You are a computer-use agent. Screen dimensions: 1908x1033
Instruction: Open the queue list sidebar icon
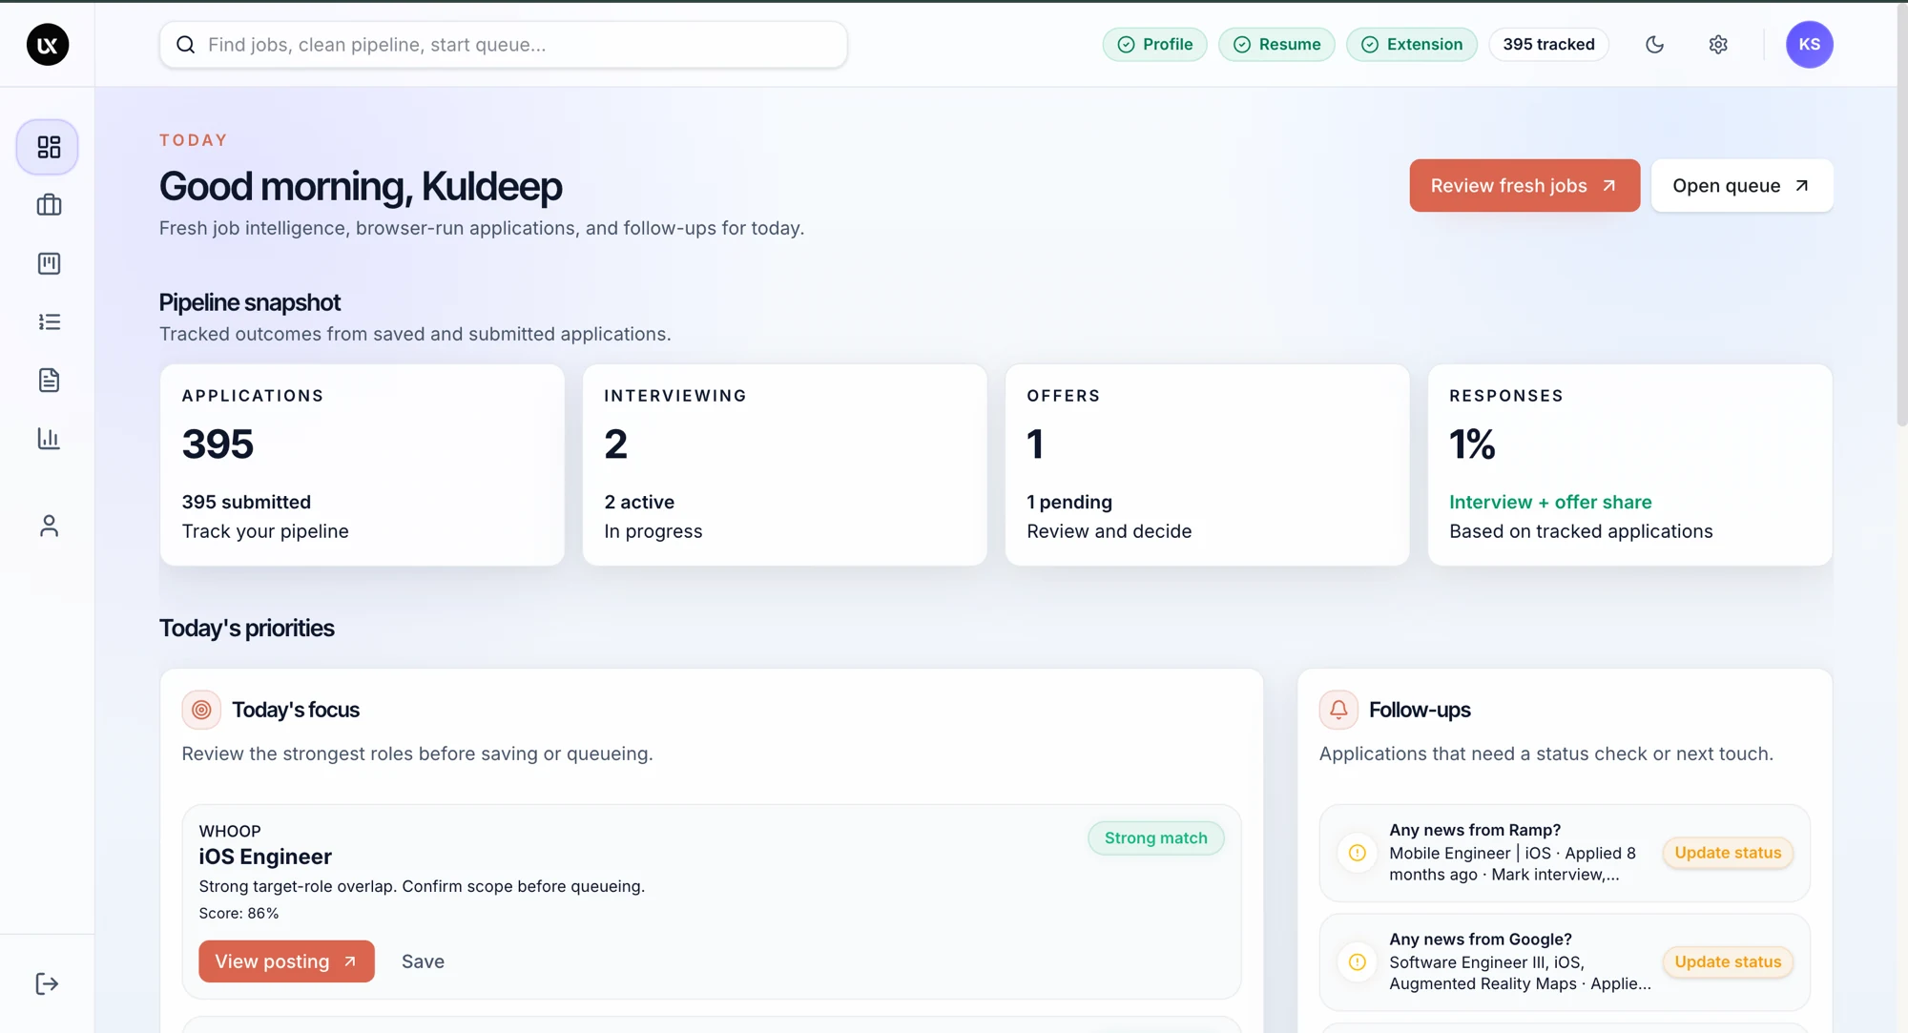point(49,321)
